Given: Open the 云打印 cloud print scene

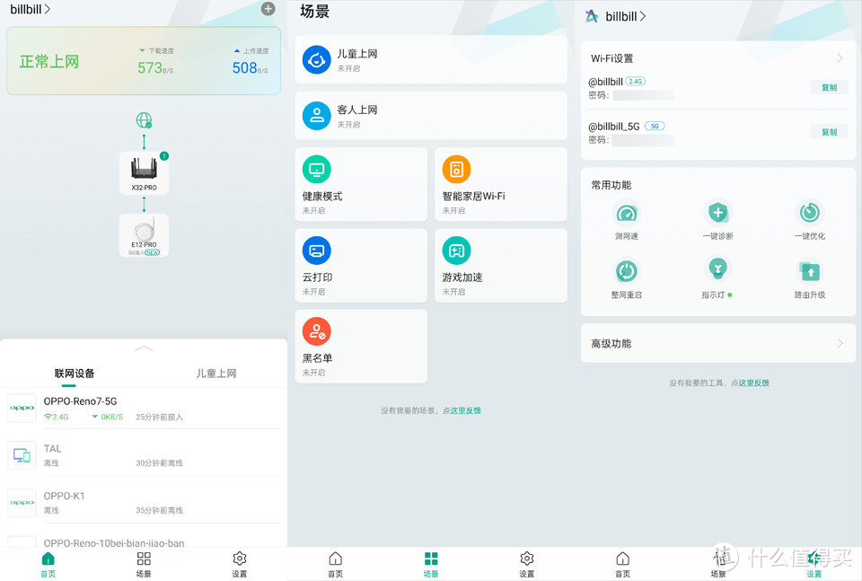Looking at the screenshot, I should (361, 265).
